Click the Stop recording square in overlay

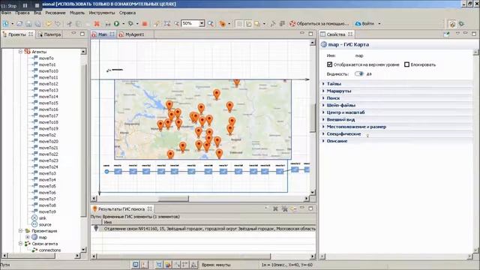pos(37,5)
